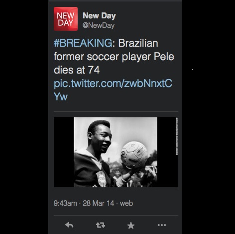Click the soccer ball in the photo
This screenshot has height=234, width=235.
134,155
